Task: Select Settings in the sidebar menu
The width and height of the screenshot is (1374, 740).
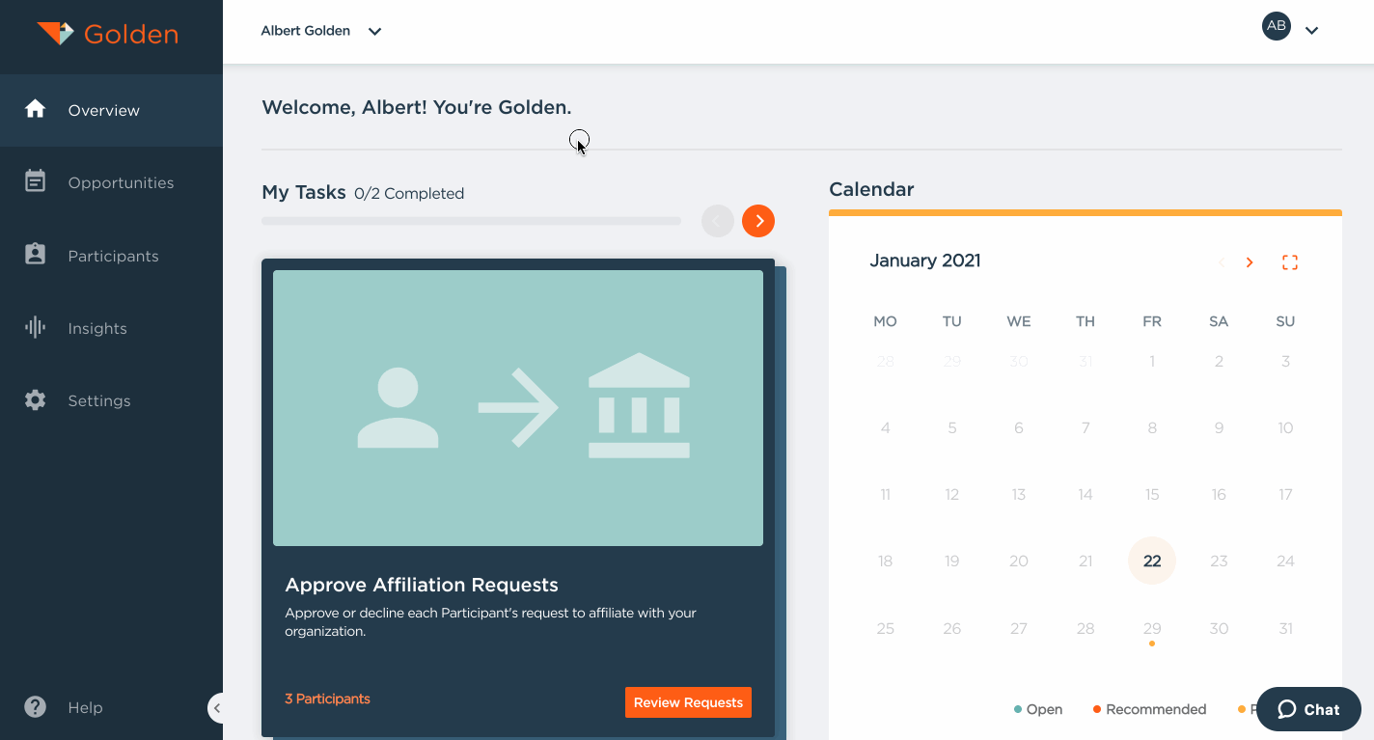Action: pos(99,400)
